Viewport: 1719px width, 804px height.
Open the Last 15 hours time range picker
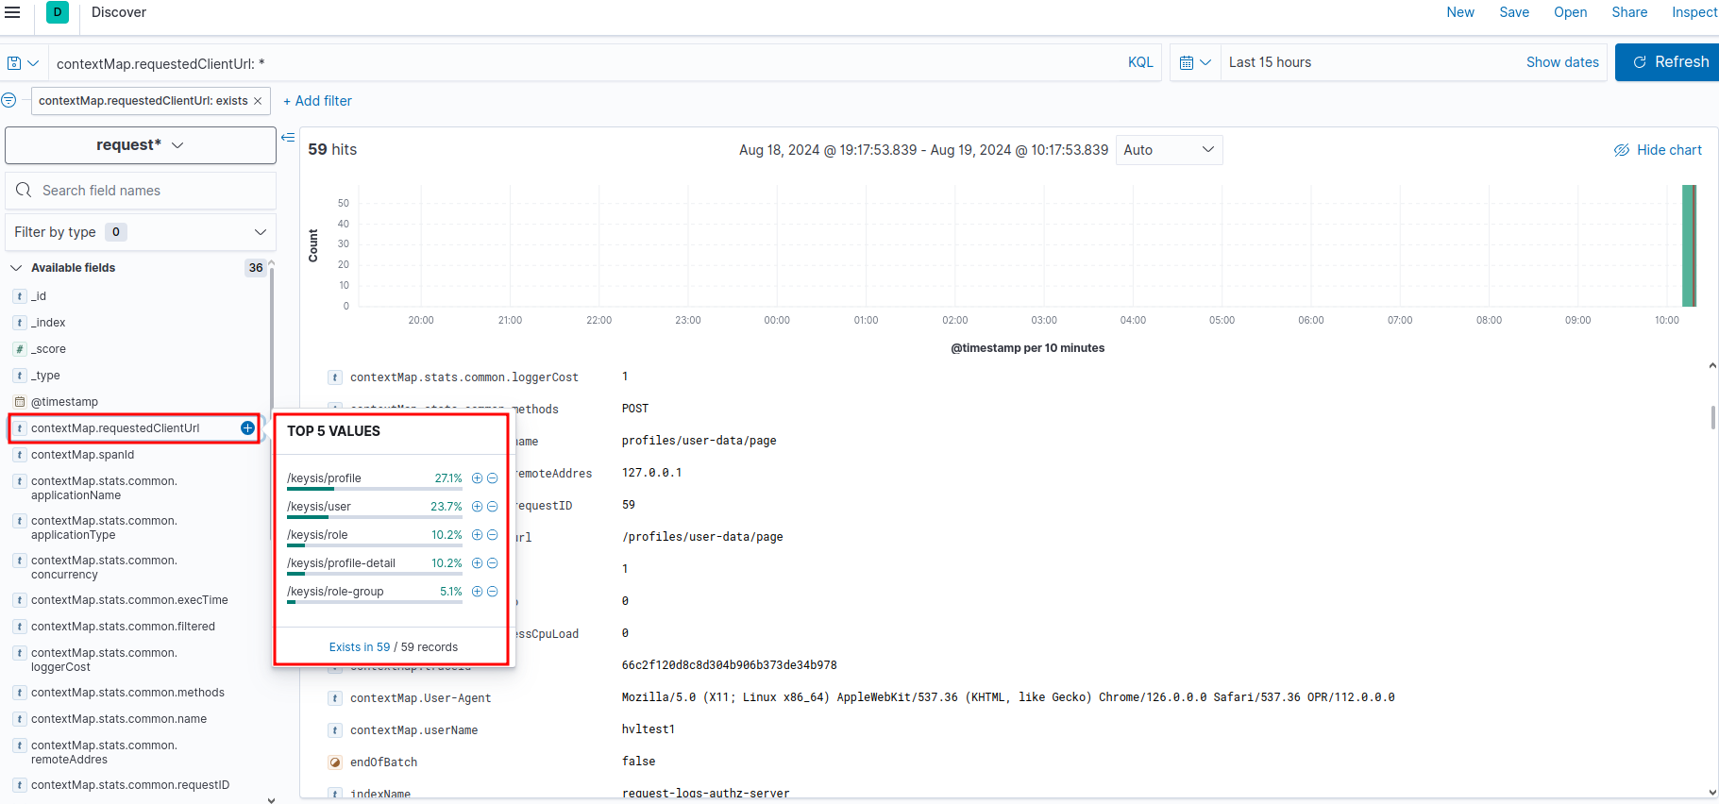click(x=1270, y=62)
